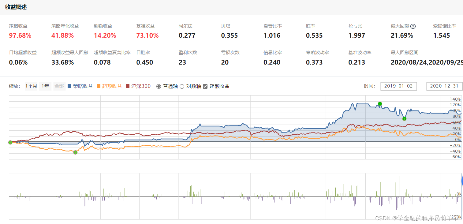This screenshot has height=224, width=463.
Task: Click the green marker at the chart's peak
Action: [x=379, y=104]
